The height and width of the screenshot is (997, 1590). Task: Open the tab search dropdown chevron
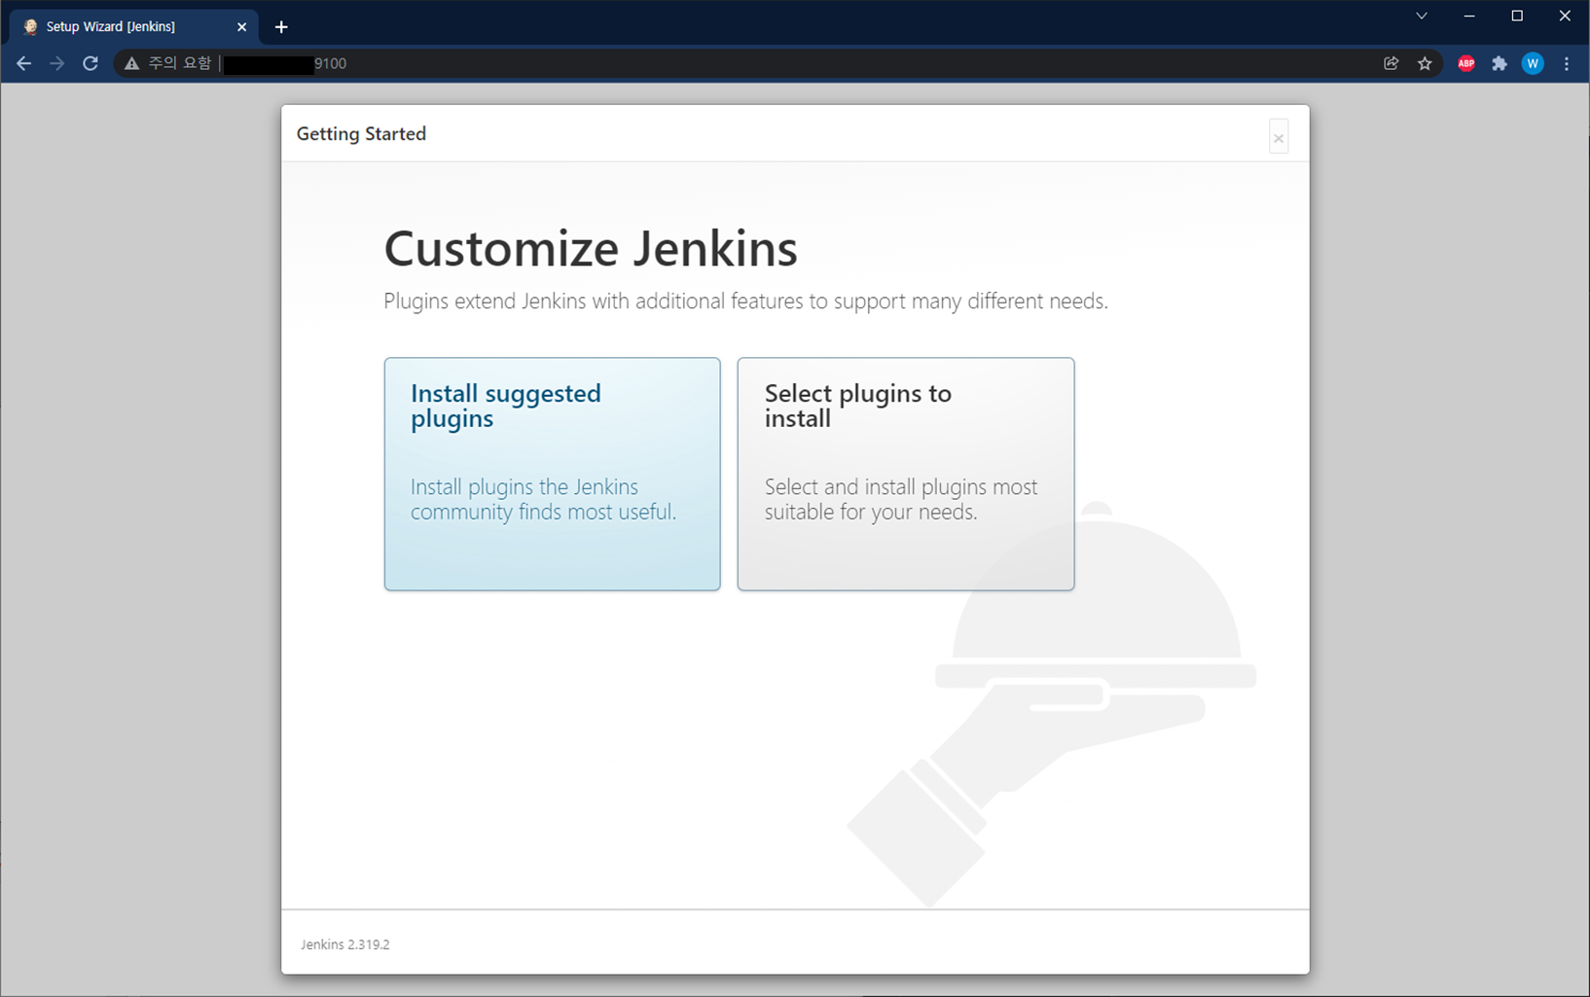click(x=1422, y=17)
